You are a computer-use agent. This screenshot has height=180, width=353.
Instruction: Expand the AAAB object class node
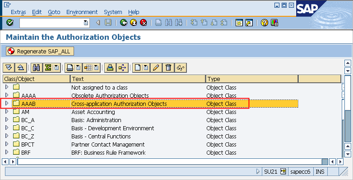tap(7, 103)
